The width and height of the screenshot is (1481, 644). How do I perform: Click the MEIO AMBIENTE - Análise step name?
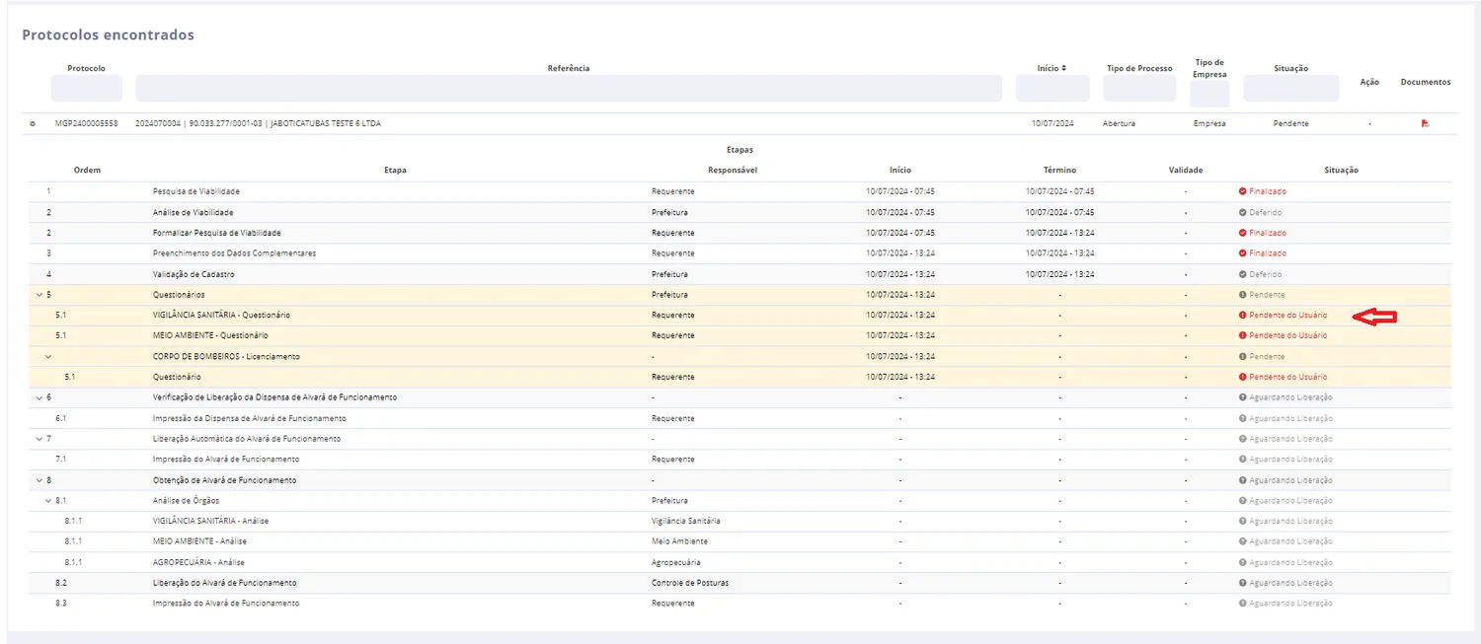199,541
